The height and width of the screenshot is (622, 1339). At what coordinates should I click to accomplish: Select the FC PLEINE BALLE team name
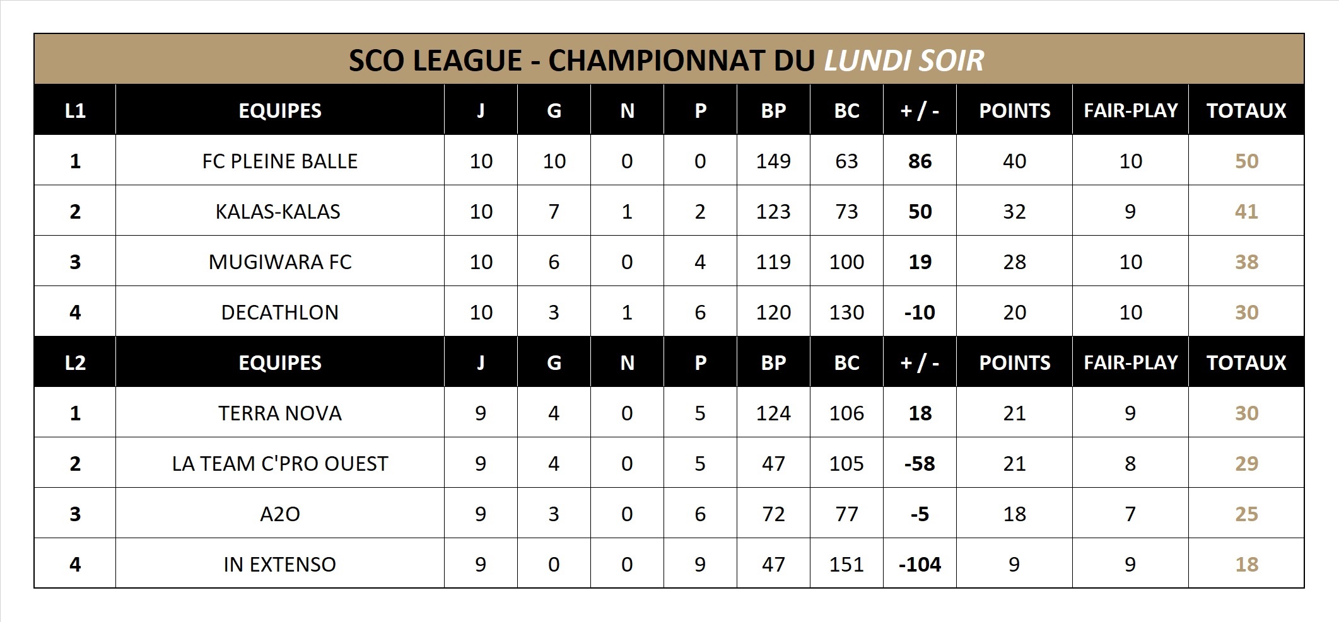pyautogui.click(x=279, y=161)
